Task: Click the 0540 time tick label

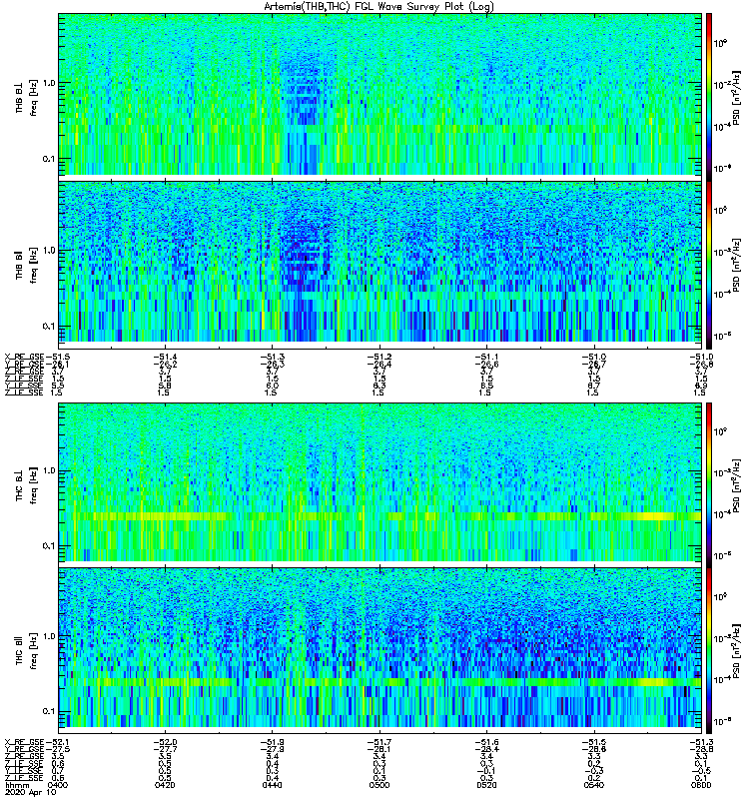Action: [594, 785]
